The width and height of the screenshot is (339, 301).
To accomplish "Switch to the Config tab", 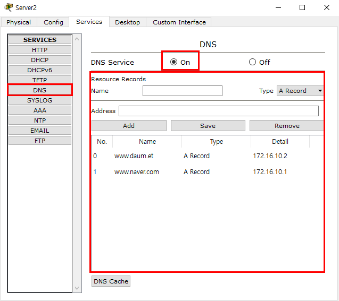I will coord(53,22).
